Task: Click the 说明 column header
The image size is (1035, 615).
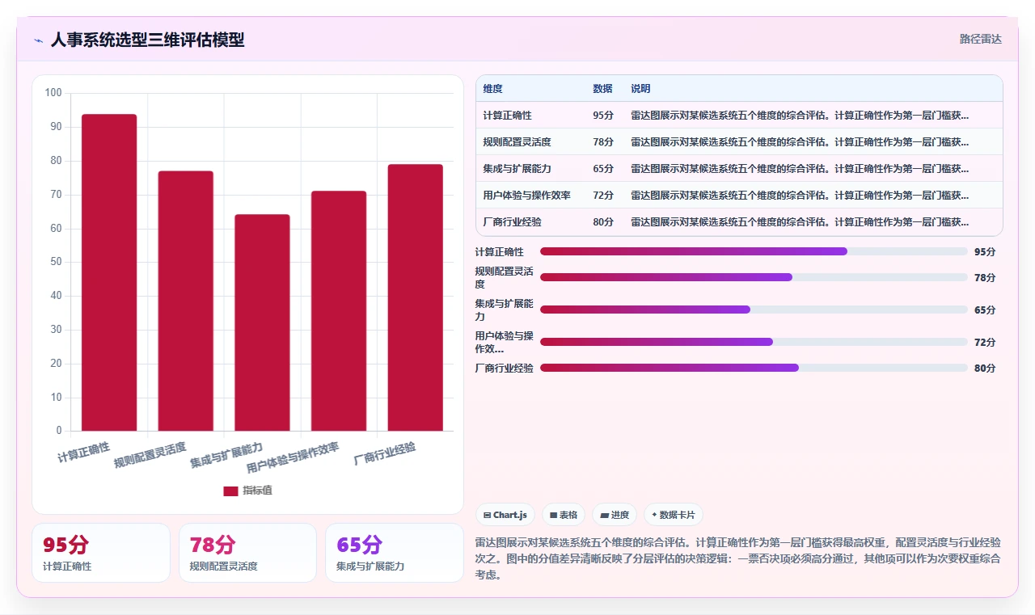Action: pyautogui.click(x=640, y=89)
